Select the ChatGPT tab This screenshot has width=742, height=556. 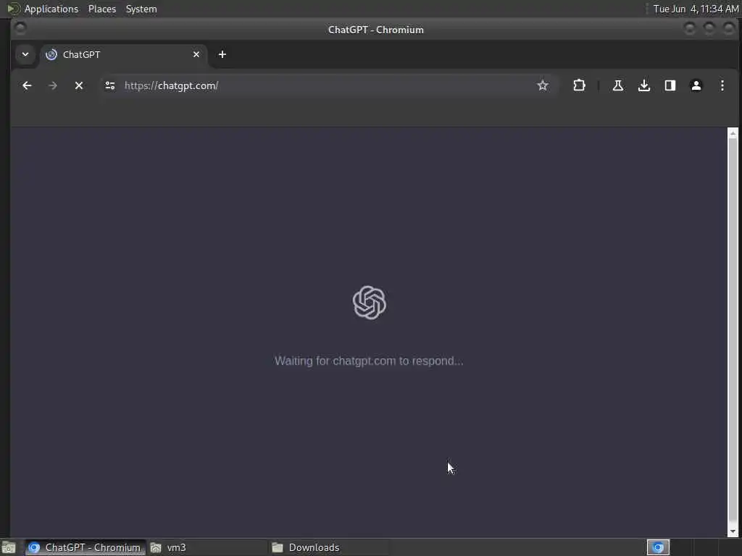[123, 54]
